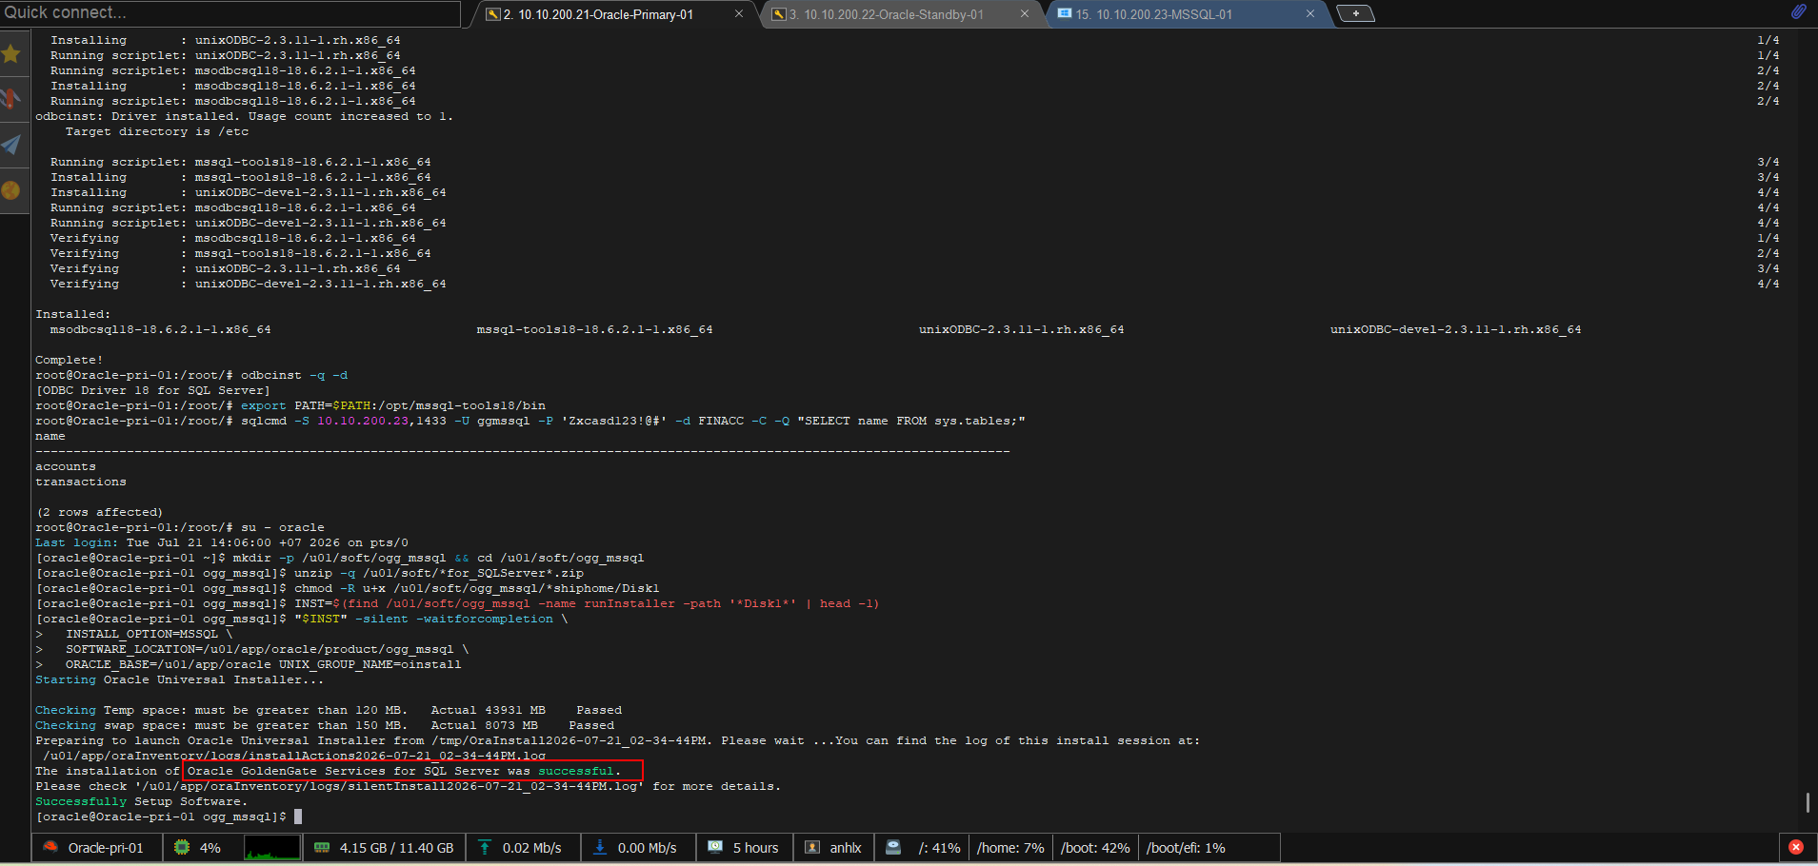This screenshot has height=866, width=1818.
Task: Click the 'accounts' table name output
Action: click(x=66, y=466)
